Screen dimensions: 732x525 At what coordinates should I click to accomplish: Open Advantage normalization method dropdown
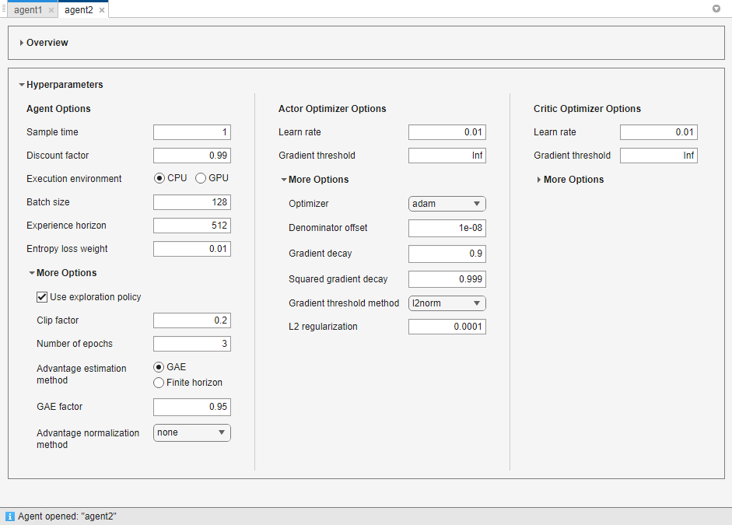[191, 432]
